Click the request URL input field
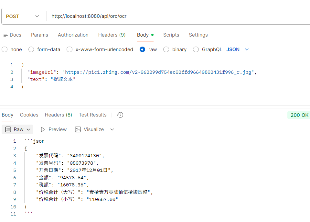 178,16
